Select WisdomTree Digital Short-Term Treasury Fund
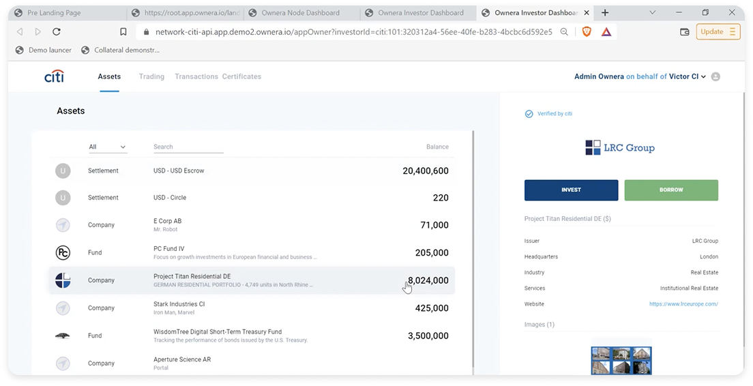 coord(252,336)
